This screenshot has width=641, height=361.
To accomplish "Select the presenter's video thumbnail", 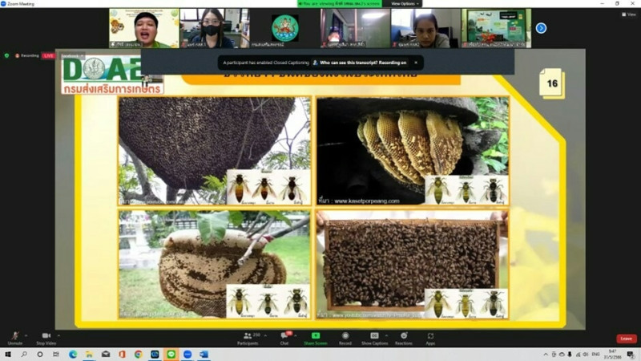I will tap(144, 28).
